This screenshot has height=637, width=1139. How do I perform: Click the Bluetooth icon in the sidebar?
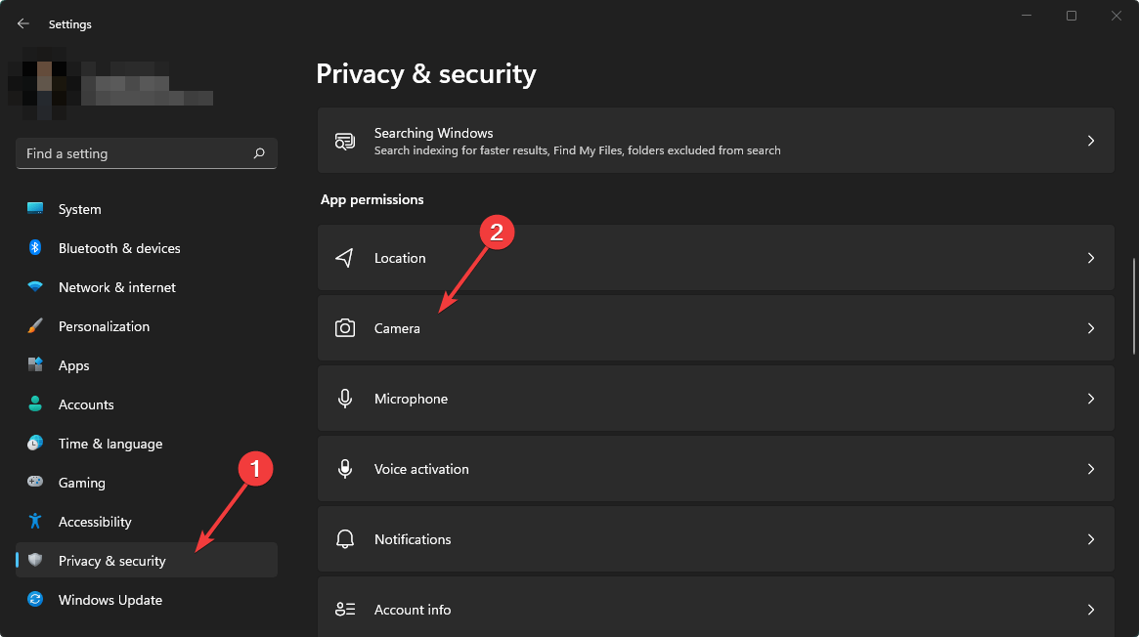pos(36,247)
